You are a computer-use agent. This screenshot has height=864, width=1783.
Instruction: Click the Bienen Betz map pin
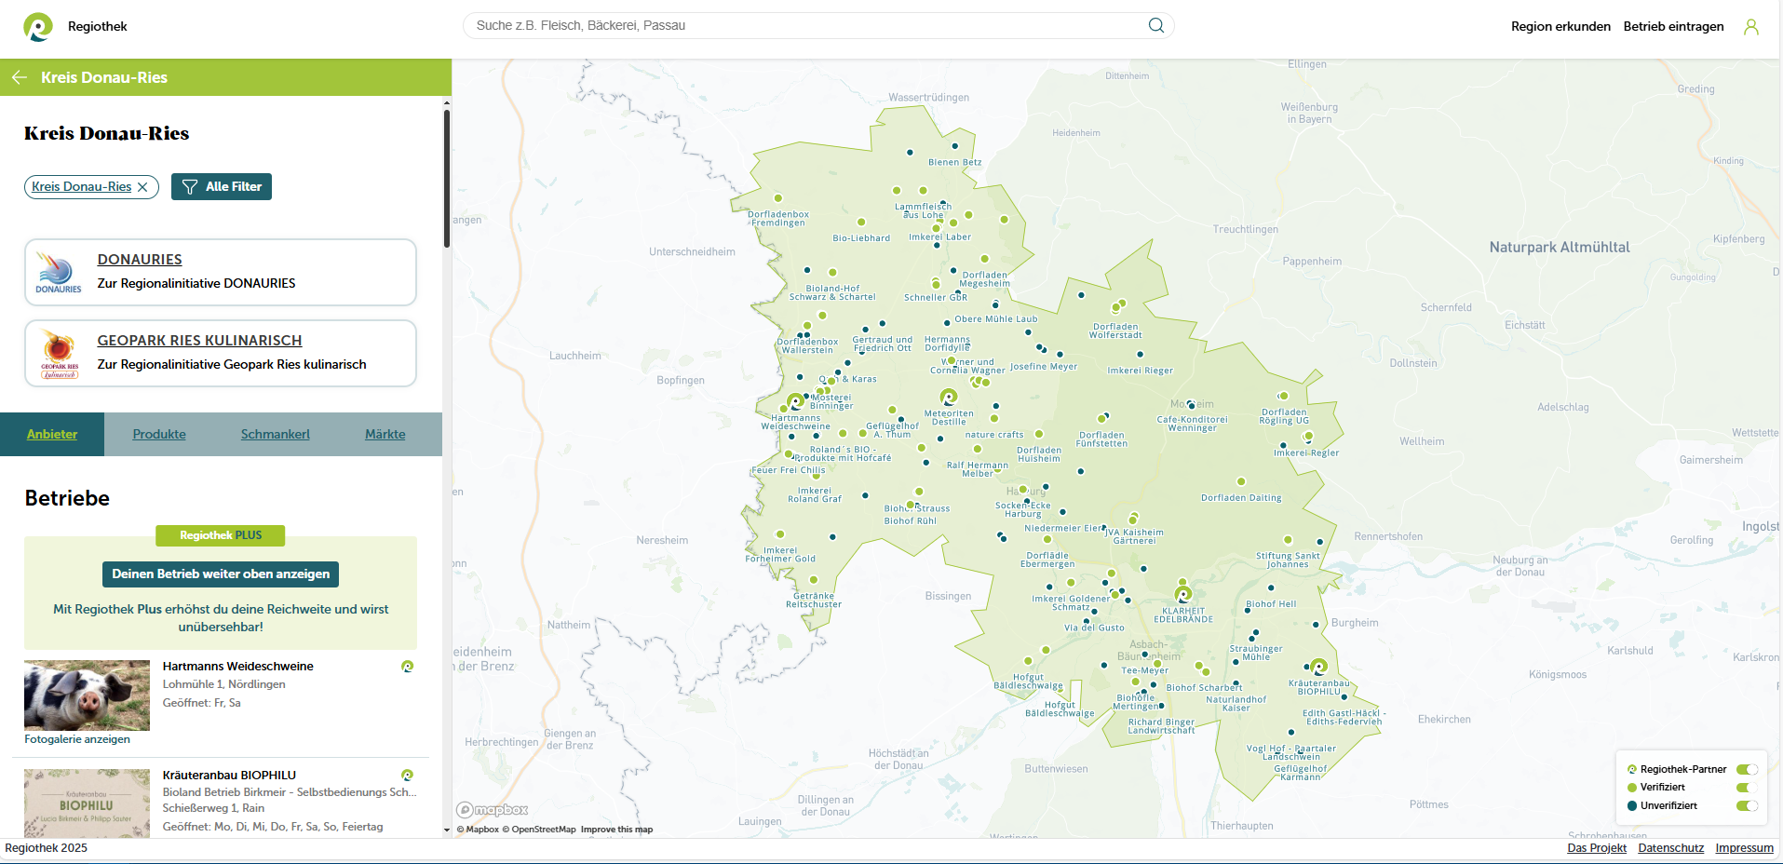point(954,146)
